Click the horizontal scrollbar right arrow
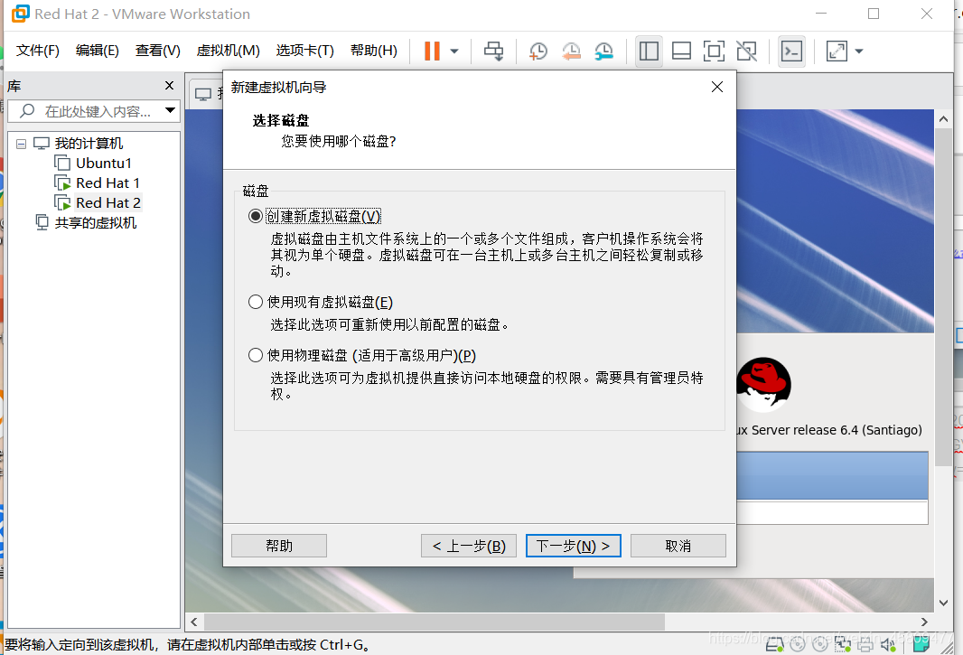963x655 pixels. pyautogui.click(x=924, y=622)
